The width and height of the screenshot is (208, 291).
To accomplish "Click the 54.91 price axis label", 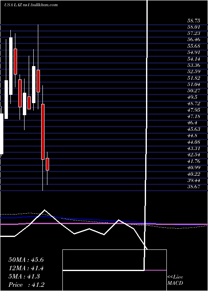I will click(x=193, y=52).
